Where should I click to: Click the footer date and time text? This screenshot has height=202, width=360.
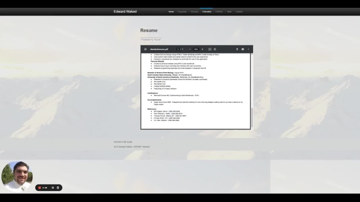tap(123, 142)
